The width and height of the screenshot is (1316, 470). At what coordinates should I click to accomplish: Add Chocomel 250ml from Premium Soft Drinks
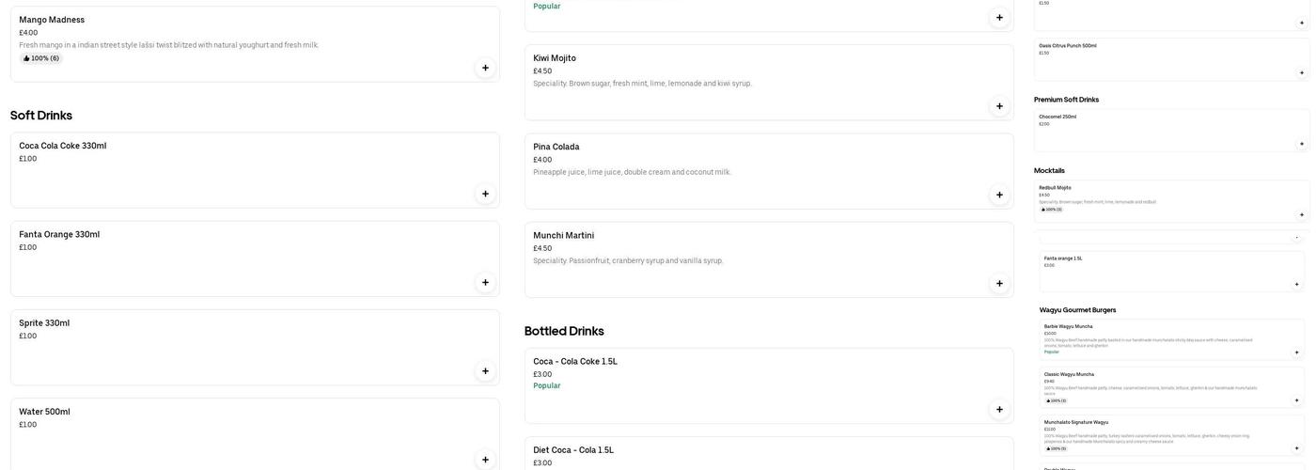pyautogui.click(x=1302, y=144)
